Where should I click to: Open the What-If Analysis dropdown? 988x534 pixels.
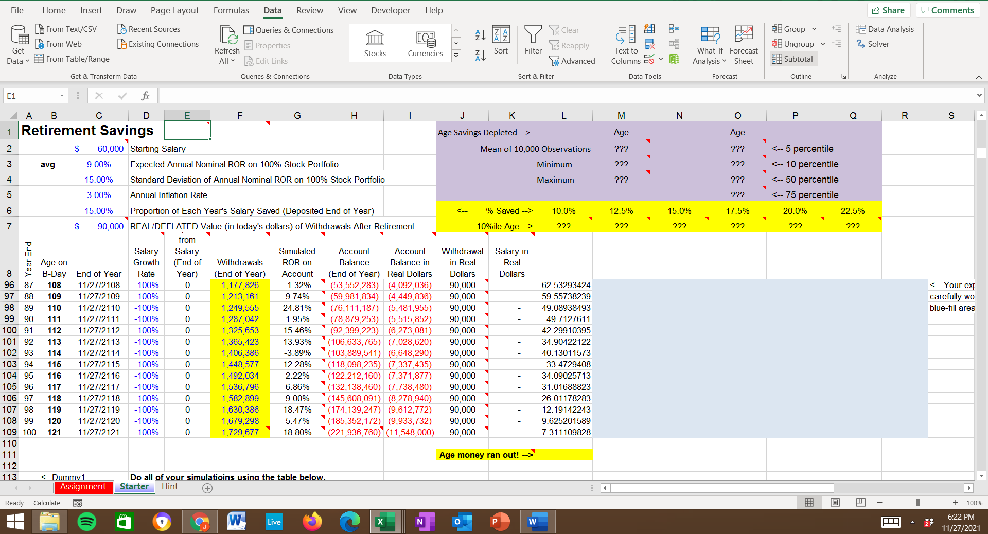[710, 44]
